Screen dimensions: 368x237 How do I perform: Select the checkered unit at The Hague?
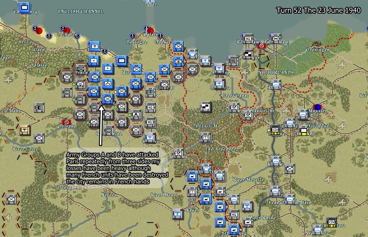click(x=248, y=54)
